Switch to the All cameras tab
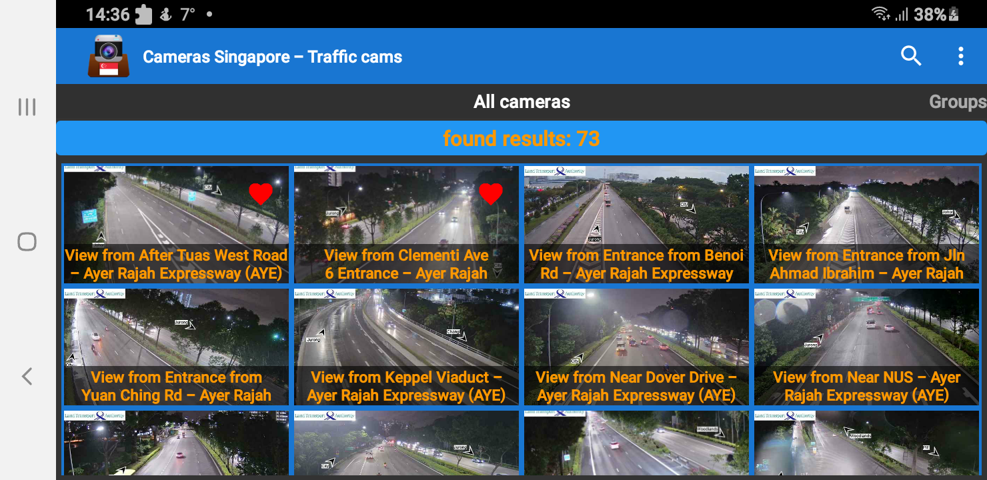This screenshot has height=480, width=987. pos(522,102)
